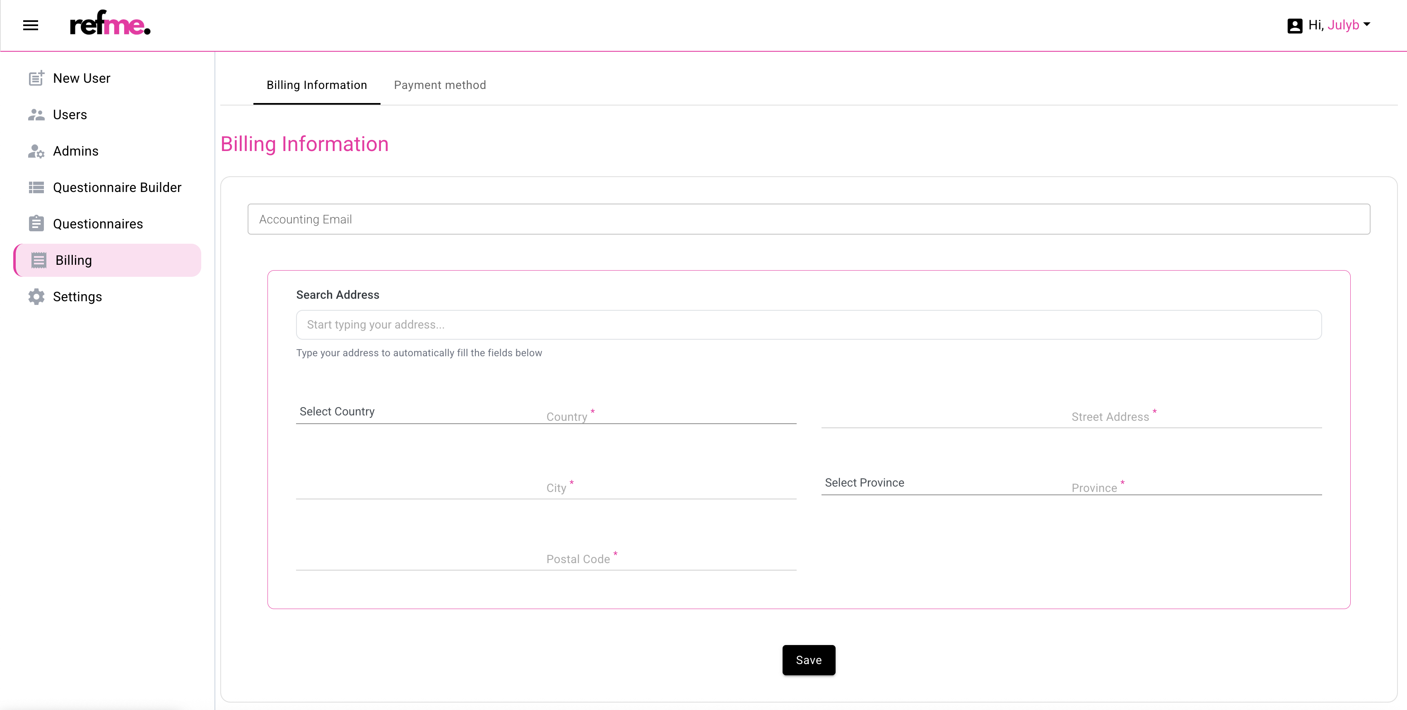1407x710 pixels.
Task: Click the address autofill hint text
Action: (x=419, y=353)
